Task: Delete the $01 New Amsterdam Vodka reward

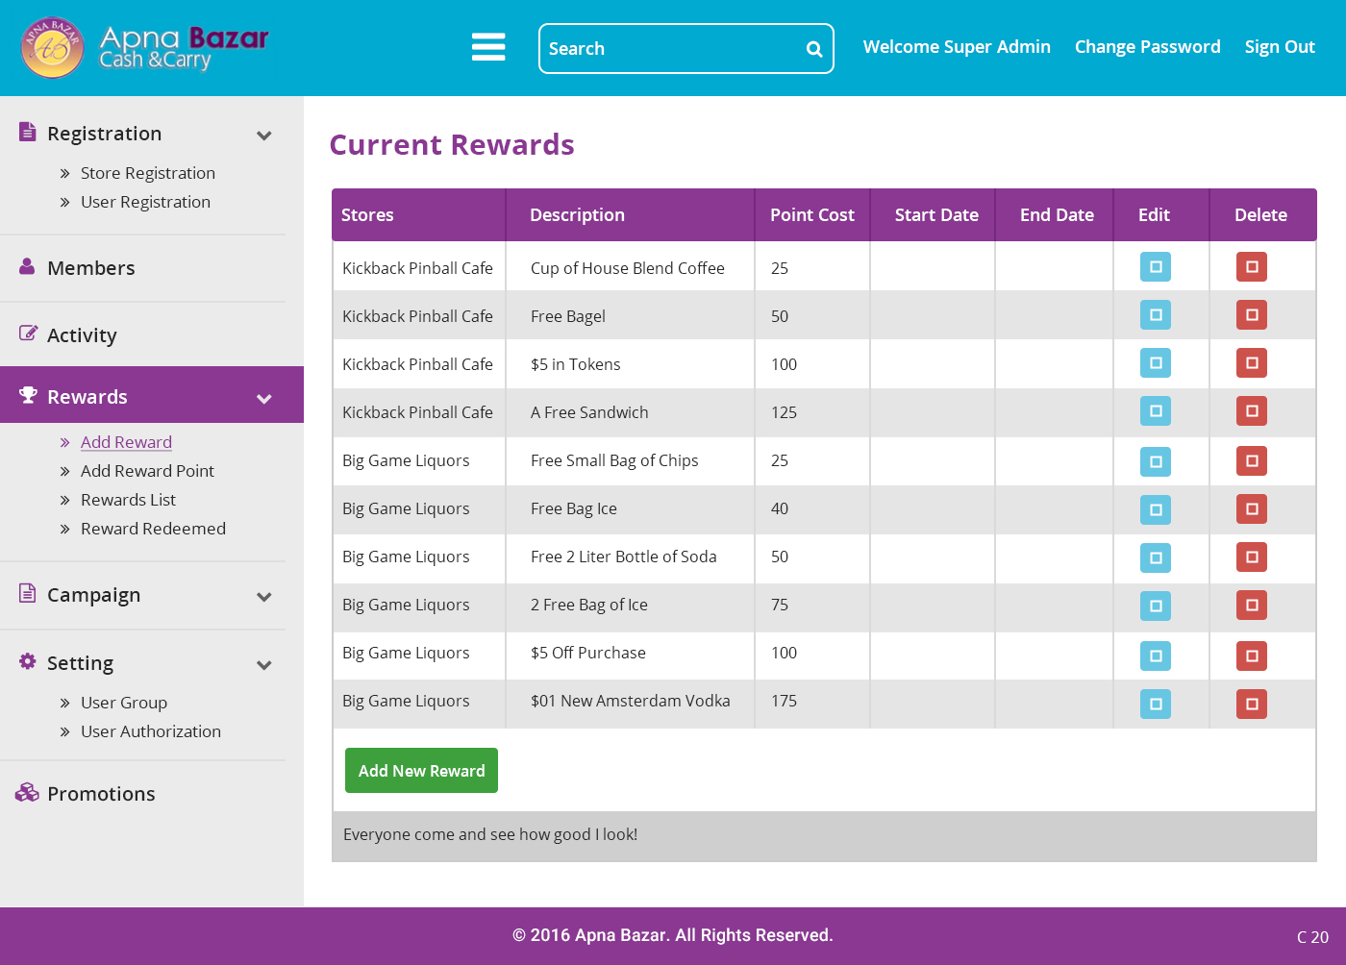Action: [x=1251, y=704]
